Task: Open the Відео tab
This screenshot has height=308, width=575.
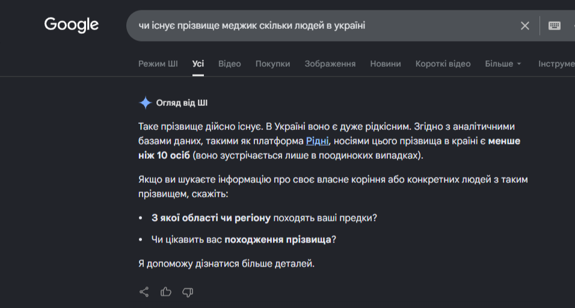Action: coord(230,64)
